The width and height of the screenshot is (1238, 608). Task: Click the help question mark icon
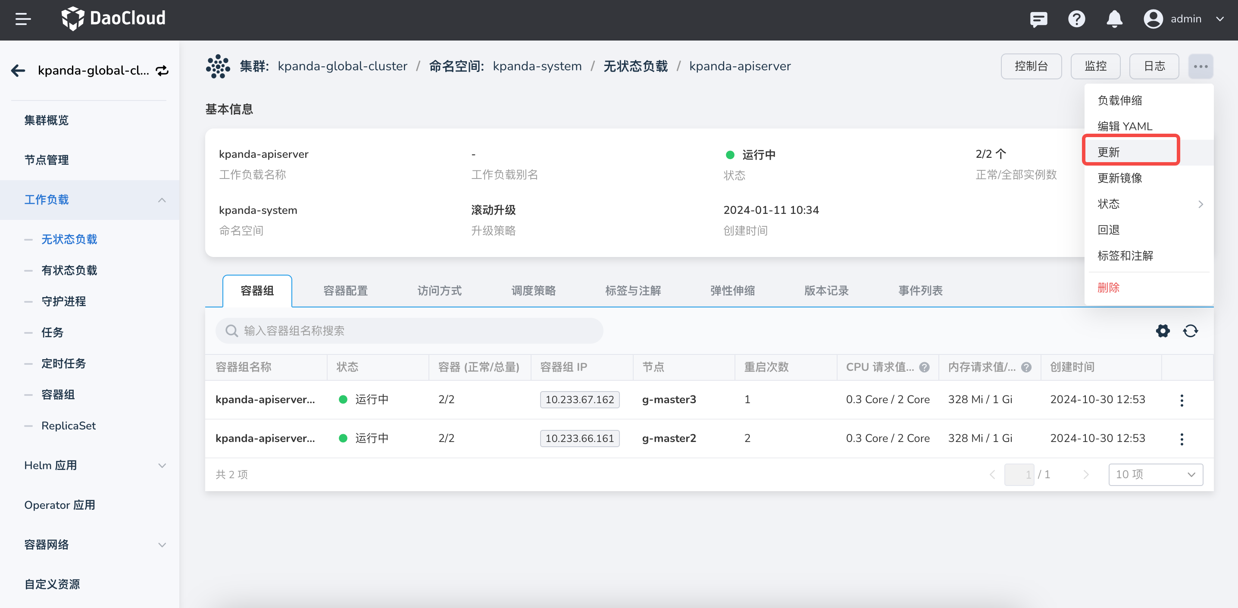pos(1076,19)
